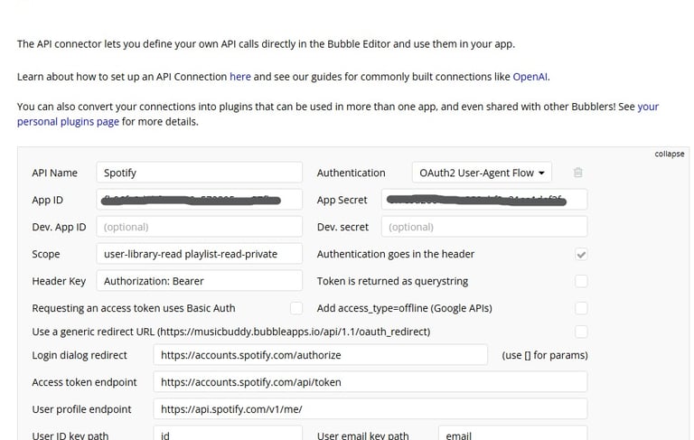
Task: Open the Authentication OAuth2 User-Agent Flow dropdown
Action: (x=482, y=173)
